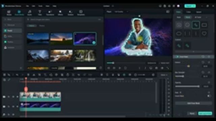Screen dimensions: 216x121
Task: Open search more options menu
Action: [x=100, y=19]
